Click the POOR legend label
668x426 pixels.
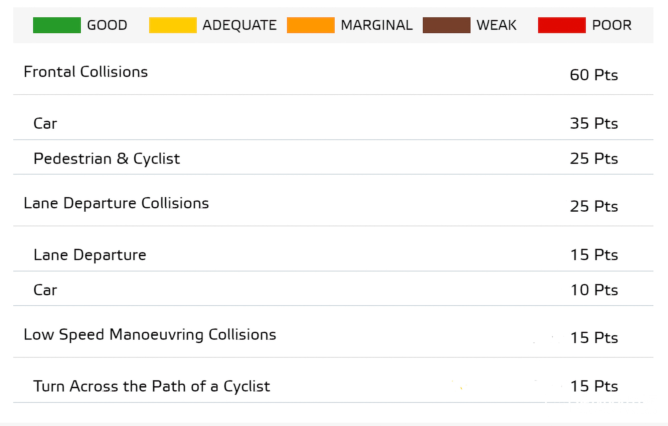point(612,25)
